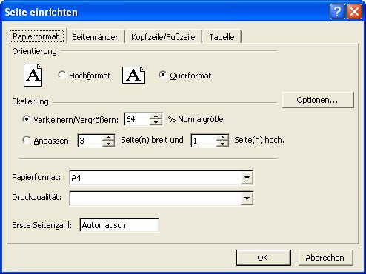This screenshot has height=274, width=366.
Task: Click the Erste Seitenzahl input field
Action: [119, 225]
